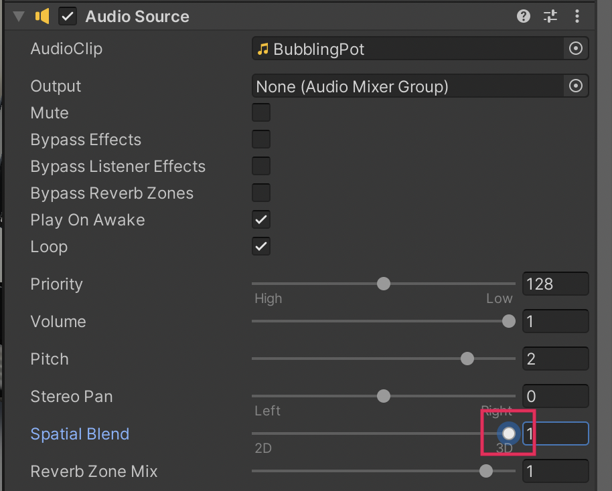Click the Output mixer group picker circle
Screen dimensions: 612x491
(575, 86)
